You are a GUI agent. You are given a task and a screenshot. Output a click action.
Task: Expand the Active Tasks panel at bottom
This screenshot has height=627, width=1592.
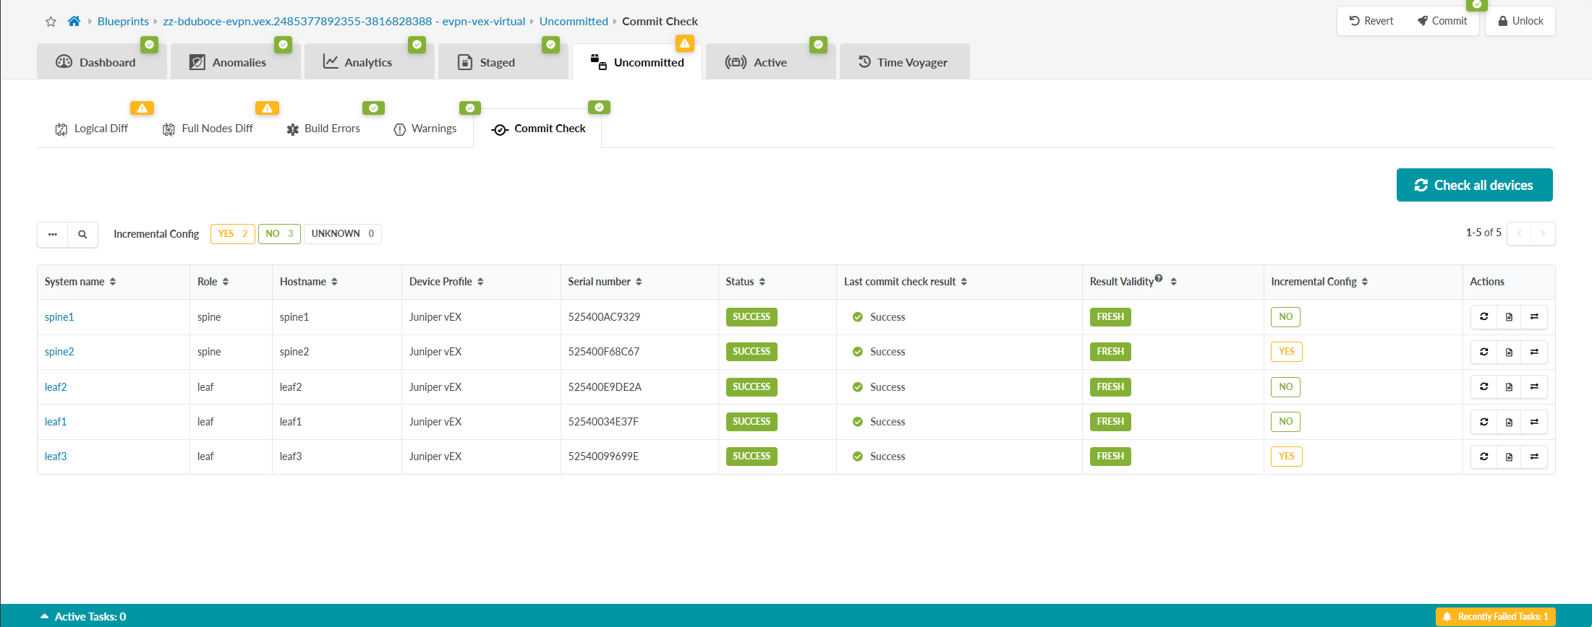pyautogui.click(x=83, y=616)
